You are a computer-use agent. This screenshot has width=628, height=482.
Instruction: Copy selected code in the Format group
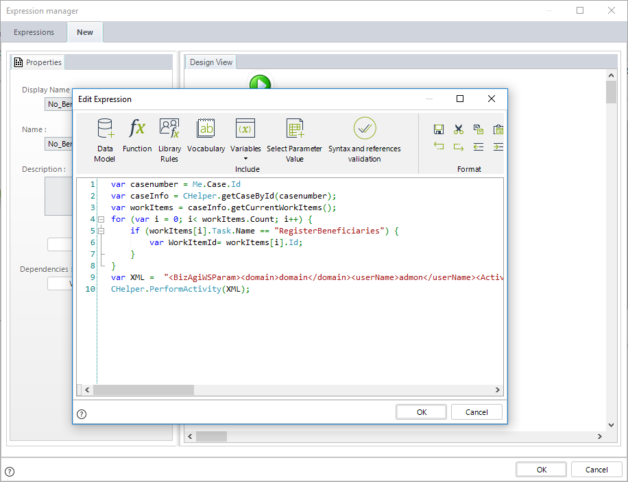click(x=479, y=129)
